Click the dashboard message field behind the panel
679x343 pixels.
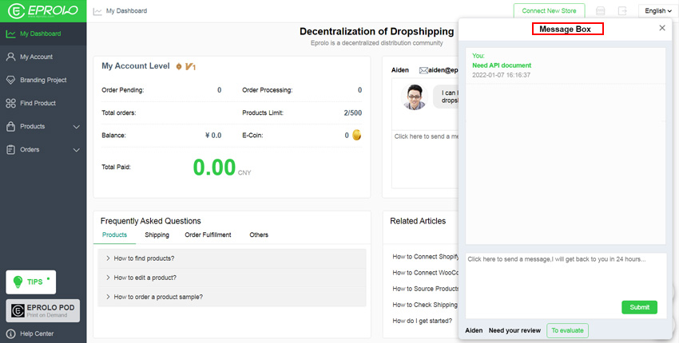click(425, 158)
